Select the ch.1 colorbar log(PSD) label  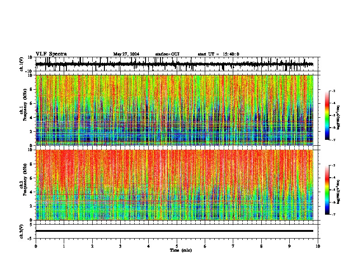[339, 118]
